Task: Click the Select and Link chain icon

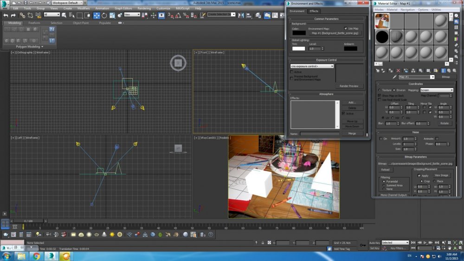Action: (22, 15)
